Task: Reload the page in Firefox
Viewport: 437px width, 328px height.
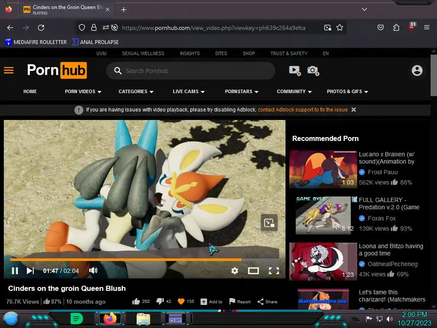Action: point(41,28)
